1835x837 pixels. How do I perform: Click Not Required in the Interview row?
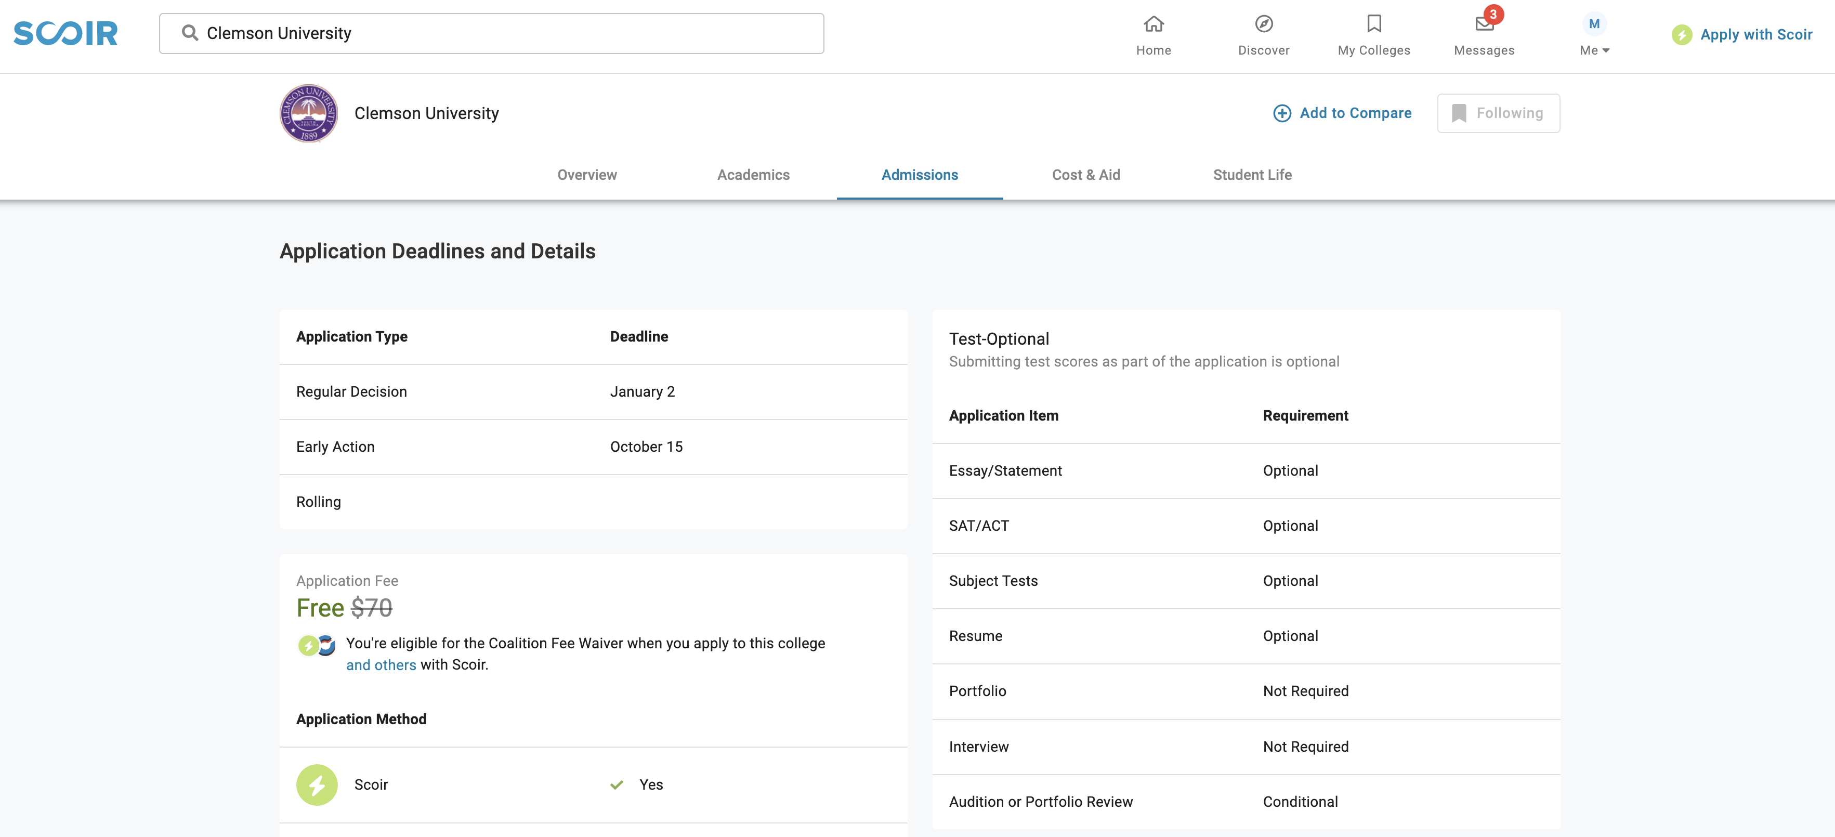(x=1306, y=747)
